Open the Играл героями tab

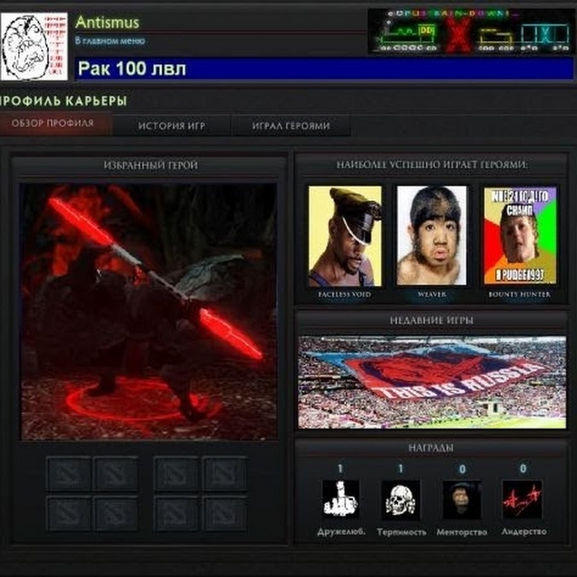(291, 126)
